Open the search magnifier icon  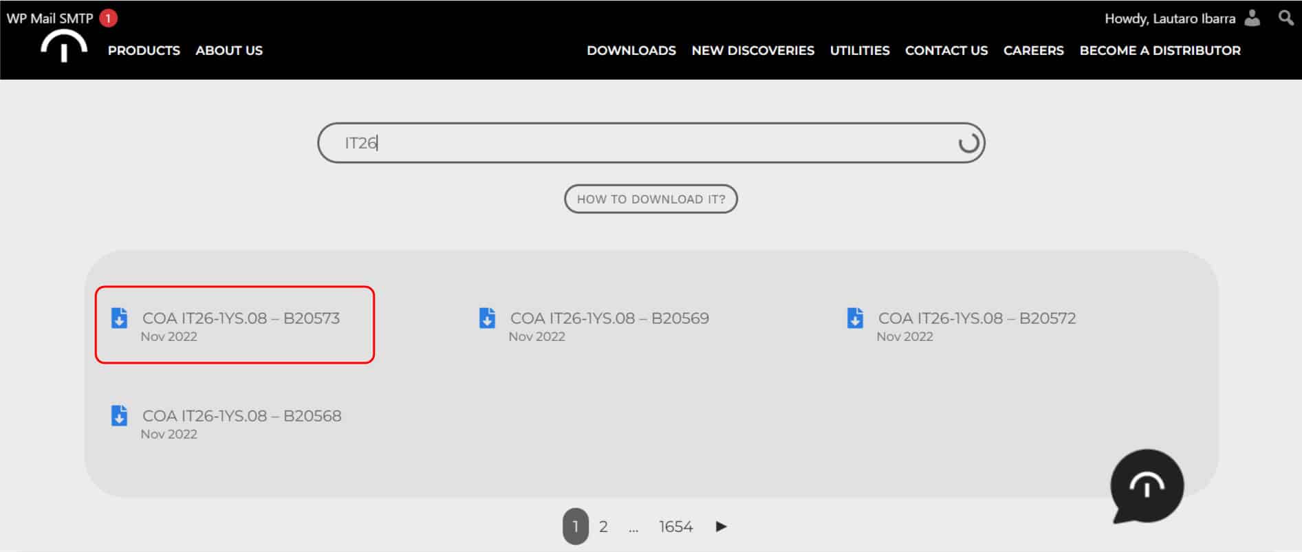coord(1285,18)
